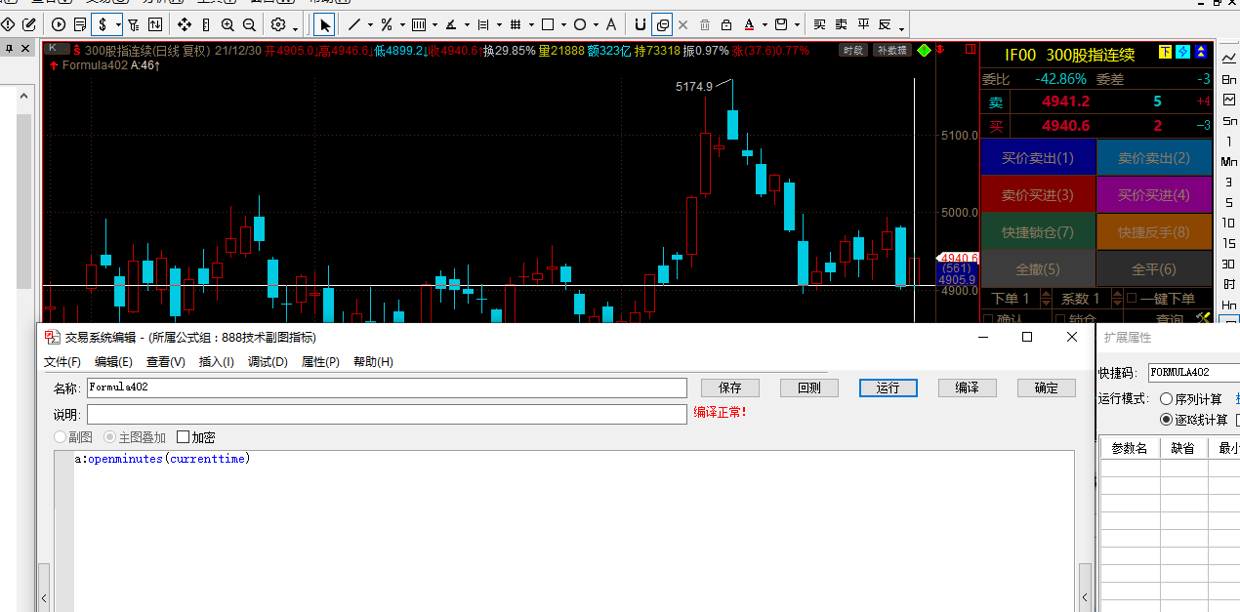
Task: Open the filter list toolbar icon
Action: [x=133, y=24]
